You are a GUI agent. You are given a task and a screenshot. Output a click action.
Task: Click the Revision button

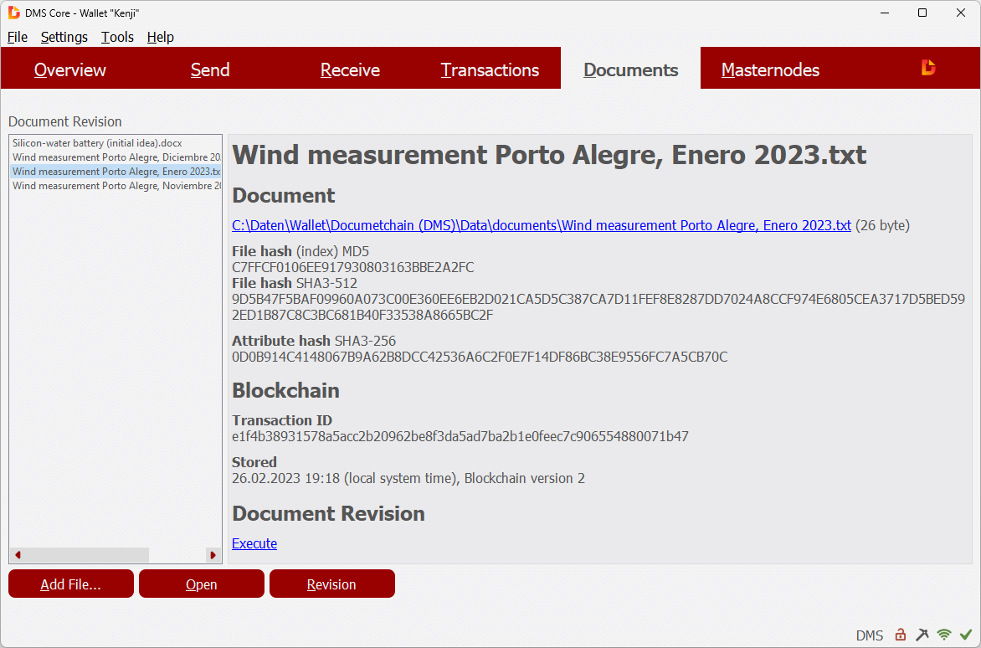[x=332, y=584]
